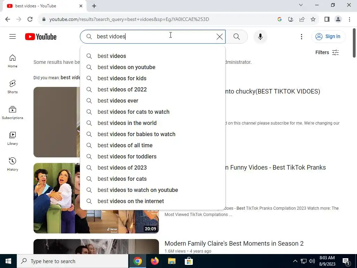This screenshot has width=357, height=268.
Task: Click the Google icon in address bar
Action: pos(280,20)
